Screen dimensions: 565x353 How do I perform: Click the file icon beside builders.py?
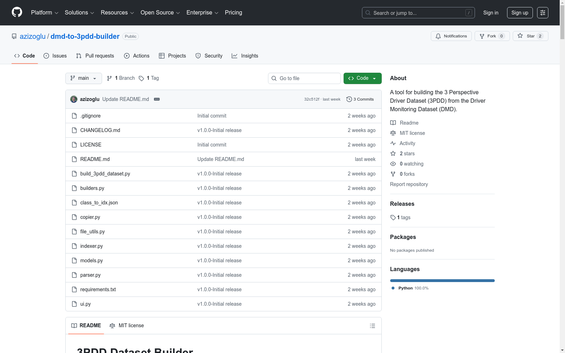point(74,188)
